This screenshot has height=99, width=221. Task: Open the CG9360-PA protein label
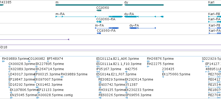point(106,31)
